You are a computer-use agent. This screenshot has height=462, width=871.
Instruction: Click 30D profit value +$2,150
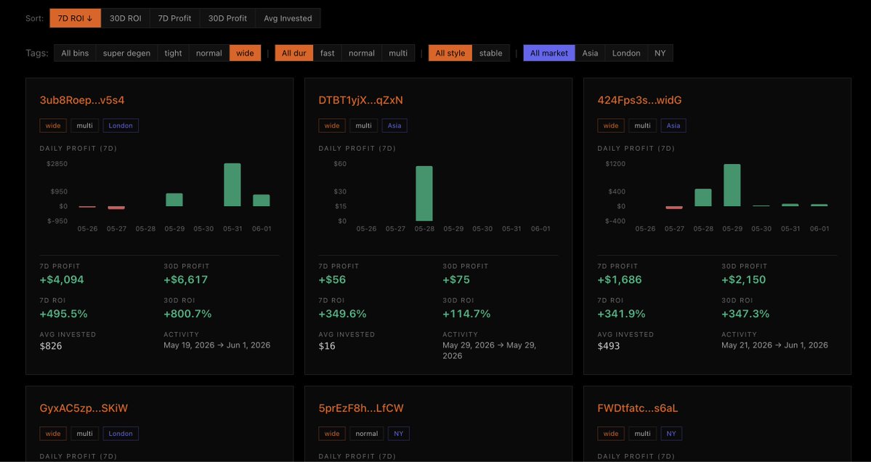(744, 279)
